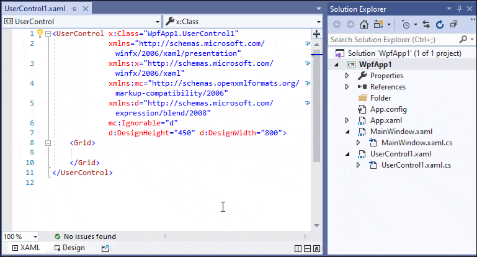Viewport: 477px width, 257px height.
Task: Select MainWindow.xaml.cs file
Action: click(x=417, y=143)
